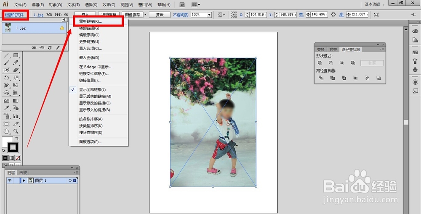Select the reference point locator grid
The width and height of the screenshot is (421, 214).
tap(234, 15)
